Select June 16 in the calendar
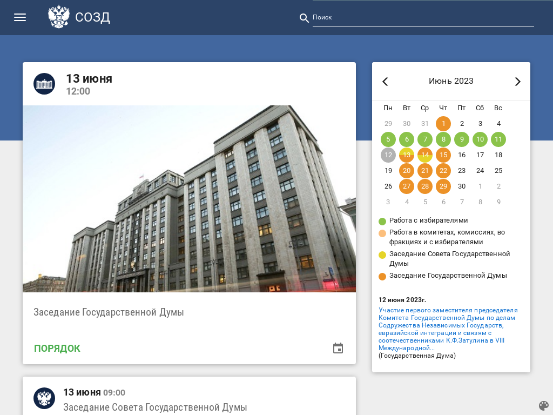Viewport: 553px width, 415px height. click(x=462, y=155)
